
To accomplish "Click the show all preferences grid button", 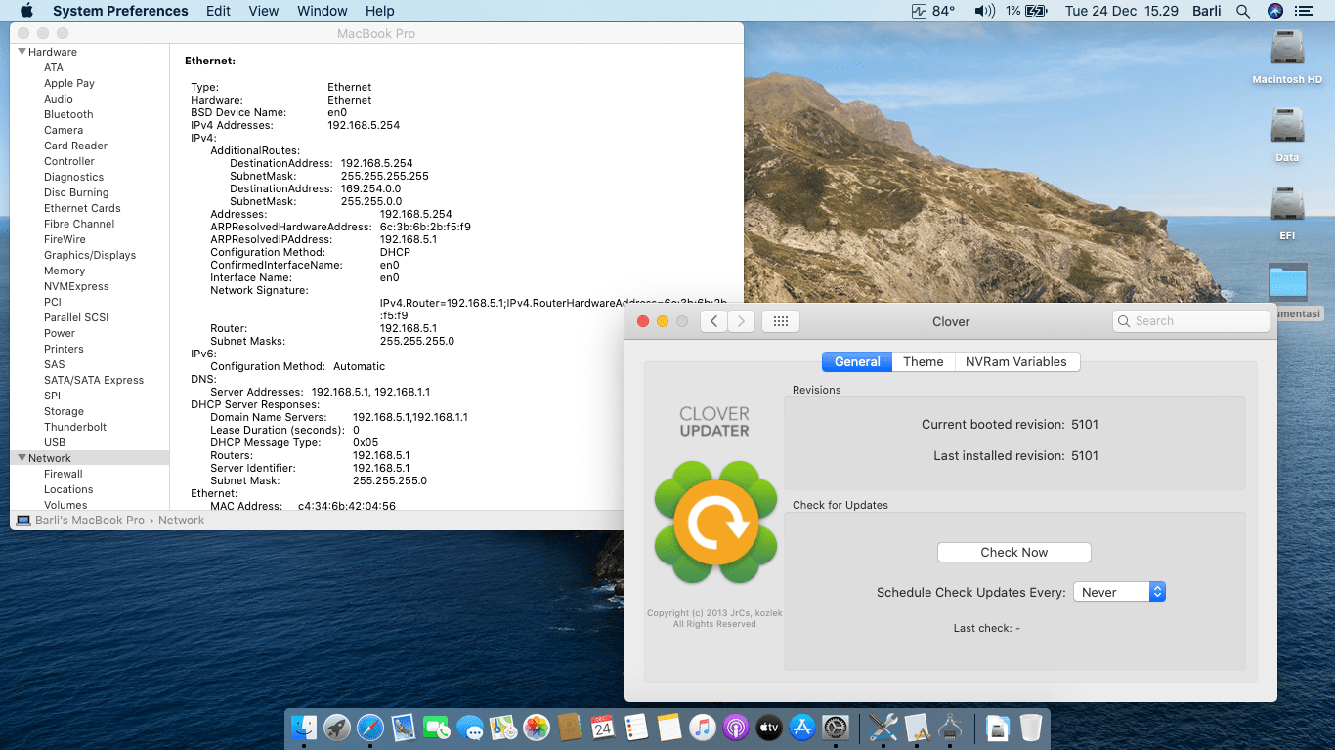I will [x=780, y=321].
